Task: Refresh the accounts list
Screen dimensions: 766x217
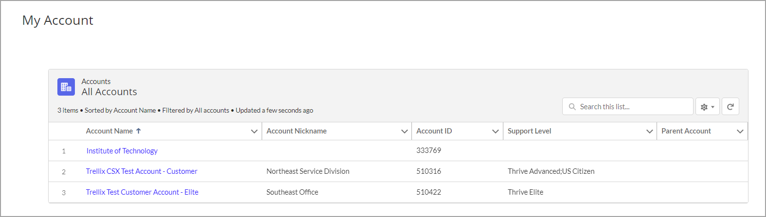Action: pos(730,107)
